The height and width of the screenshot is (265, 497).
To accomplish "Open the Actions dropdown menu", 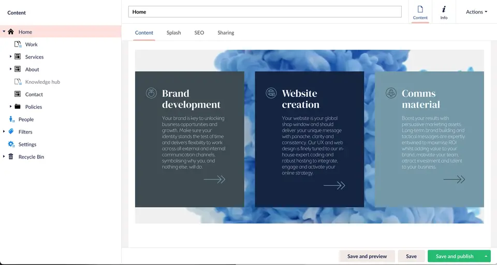I will click(x=476, y=12).
